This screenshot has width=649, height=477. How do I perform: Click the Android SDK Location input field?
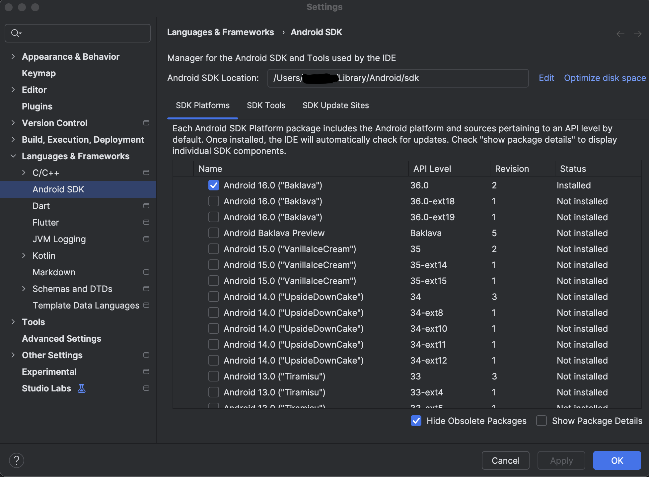[x=398, y=78]
